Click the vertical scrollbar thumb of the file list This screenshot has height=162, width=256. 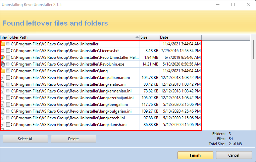point(253,49)
